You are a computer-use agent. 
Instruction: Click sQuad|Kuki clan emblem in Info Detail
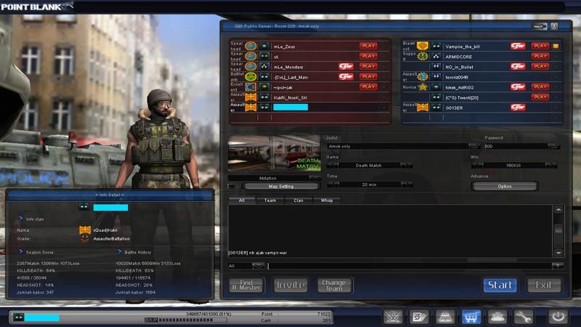85,230
